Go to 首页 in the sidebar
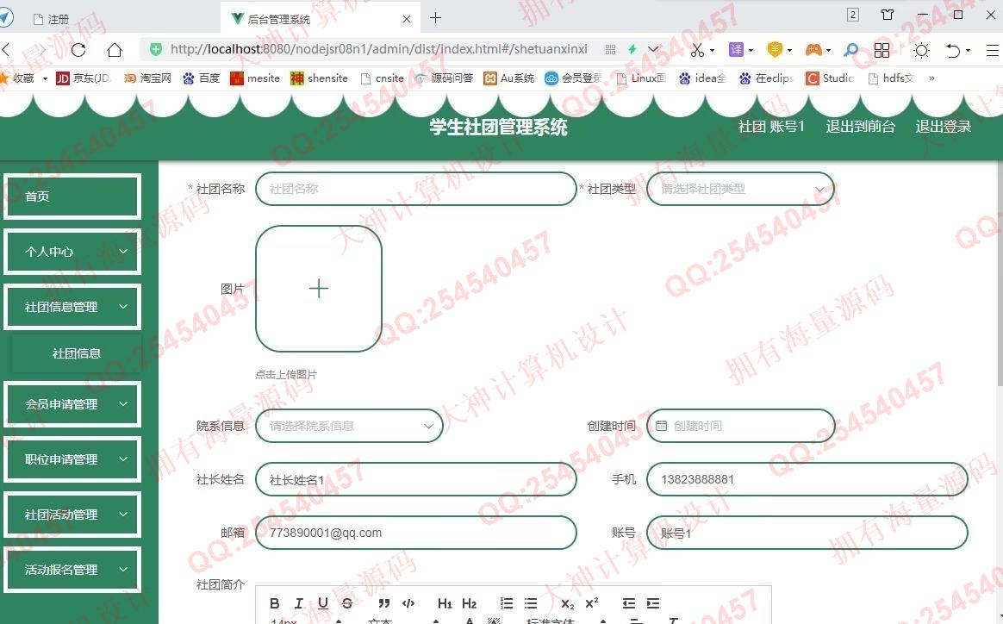This screenshot has width=1003, height=624. 72,197
